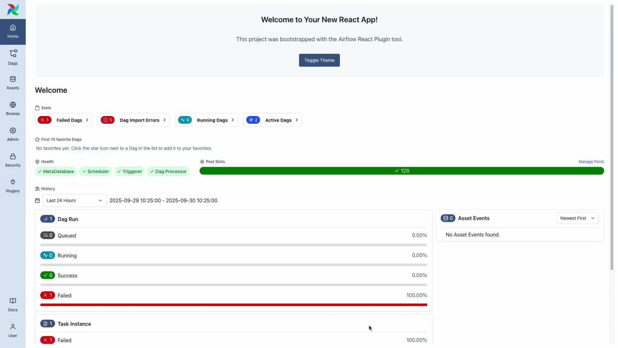
Task: Click the page vertical scrollbar
Action: 612,137
